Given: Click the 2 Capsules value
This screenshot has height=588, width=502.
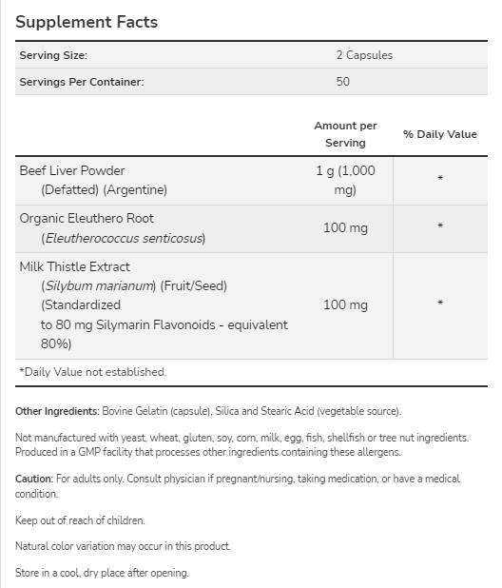Looking at the screenshot, I should (364, 55).
